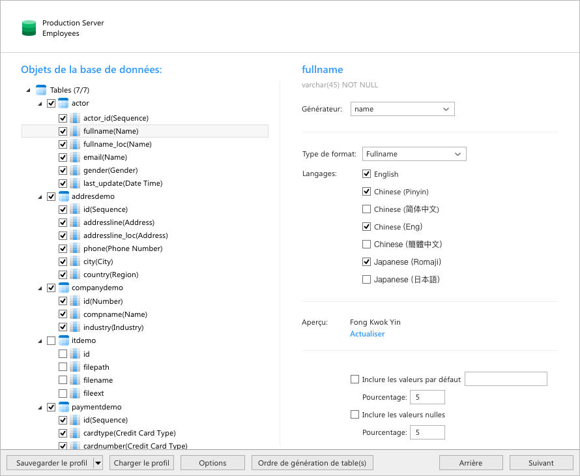Click the Actualiser preview link
Screen dimensions: 580x476
(368, 334)
